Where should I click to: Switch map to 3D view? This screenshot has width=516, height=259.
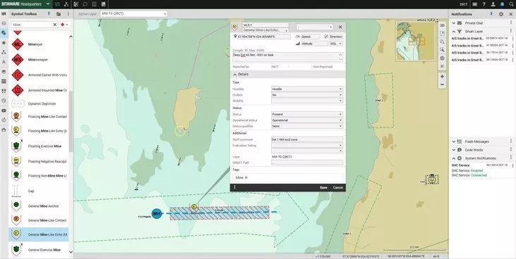pyautogui.click(x=443, y=25)
